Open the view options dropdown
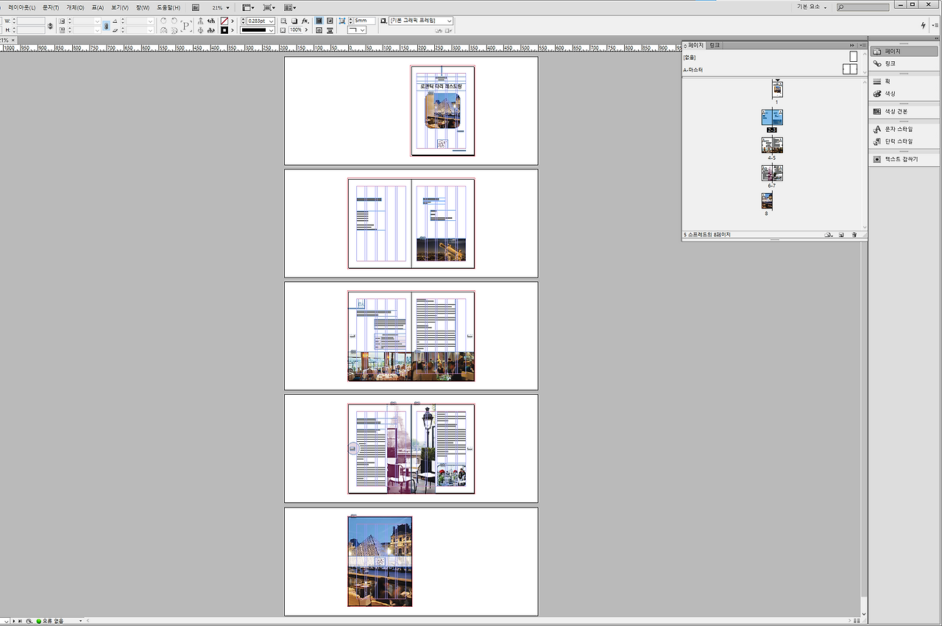The image size is (942, 626). (x=248, y=7)
